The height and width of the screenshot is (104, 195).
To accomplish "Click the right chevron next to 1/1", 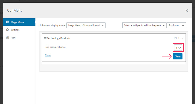I will tap(179, 38).
